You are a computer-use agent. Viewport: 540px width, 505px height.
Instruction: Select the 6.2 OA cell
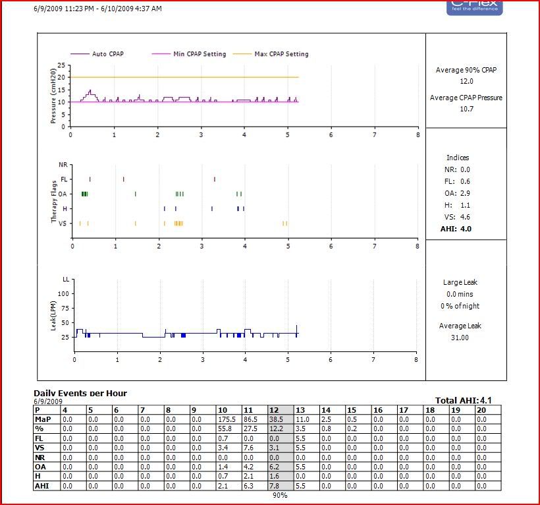click(x=281, y=467)
